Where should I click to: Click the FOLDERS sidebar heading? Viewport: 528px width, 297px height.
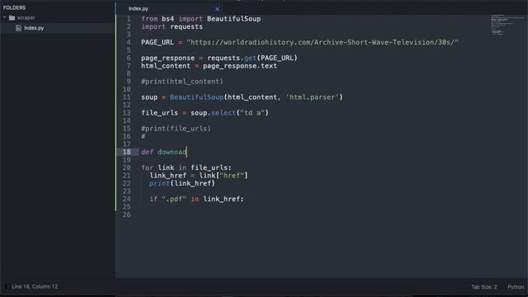pos(15,7)
